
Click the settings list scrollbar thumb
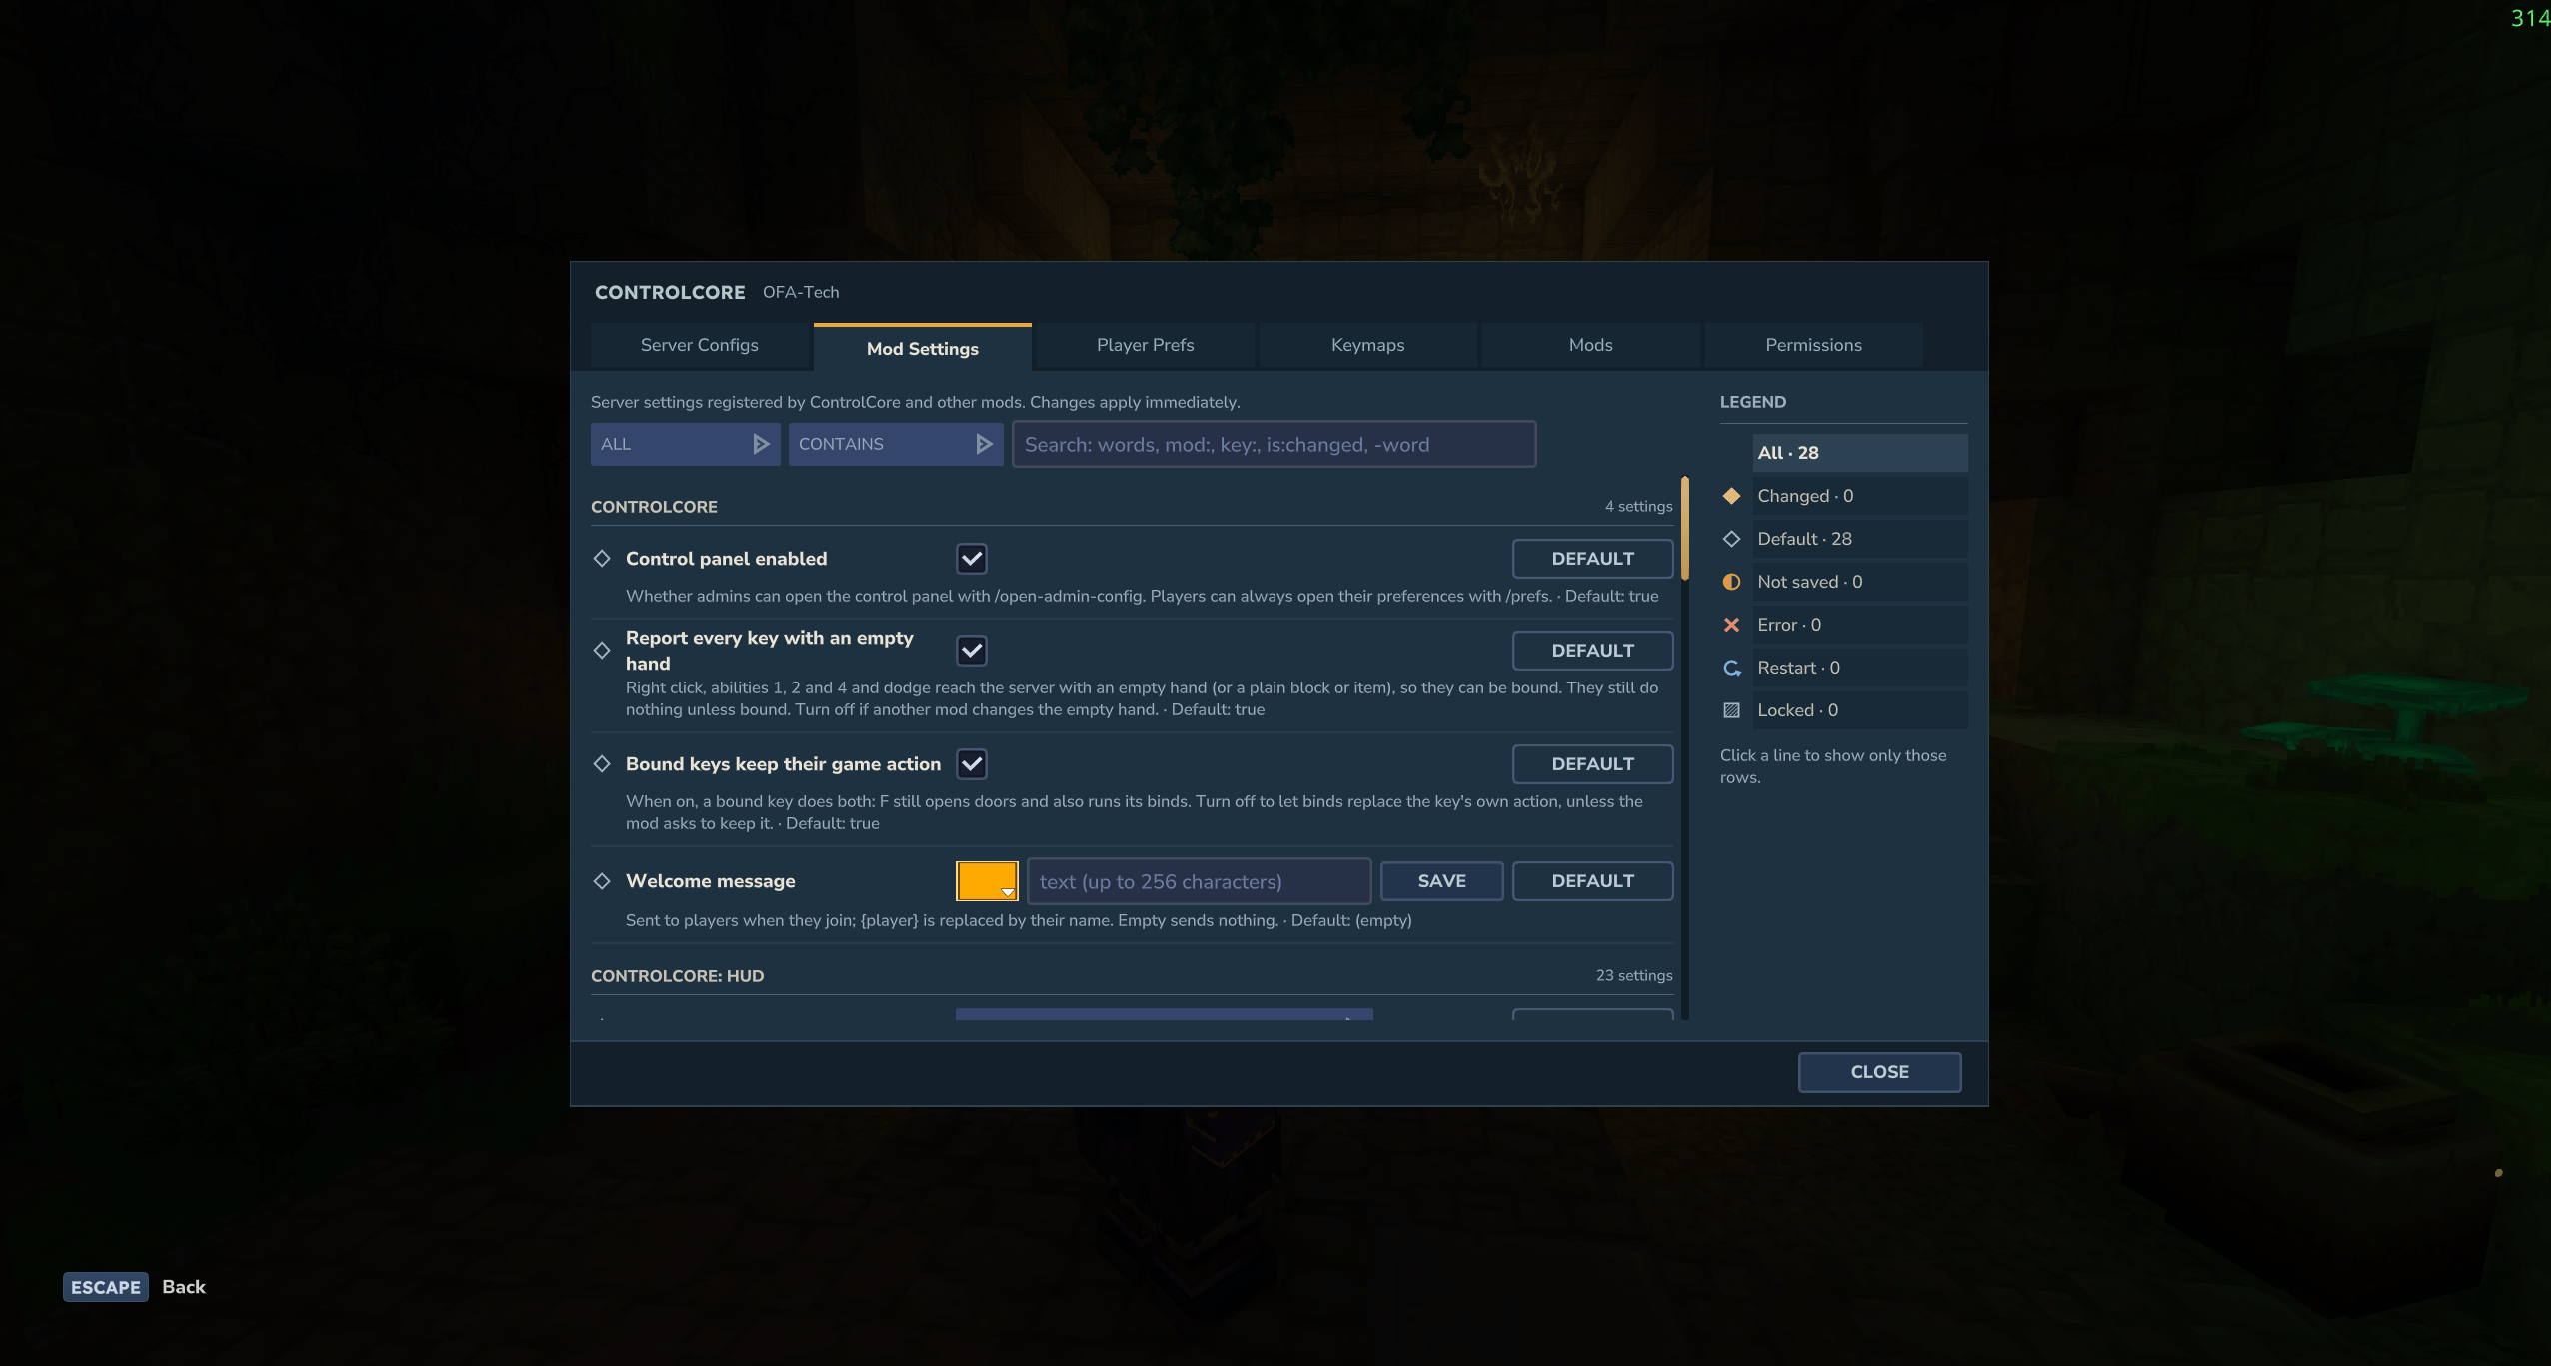pyautogui.click(x=1685, y=528)
